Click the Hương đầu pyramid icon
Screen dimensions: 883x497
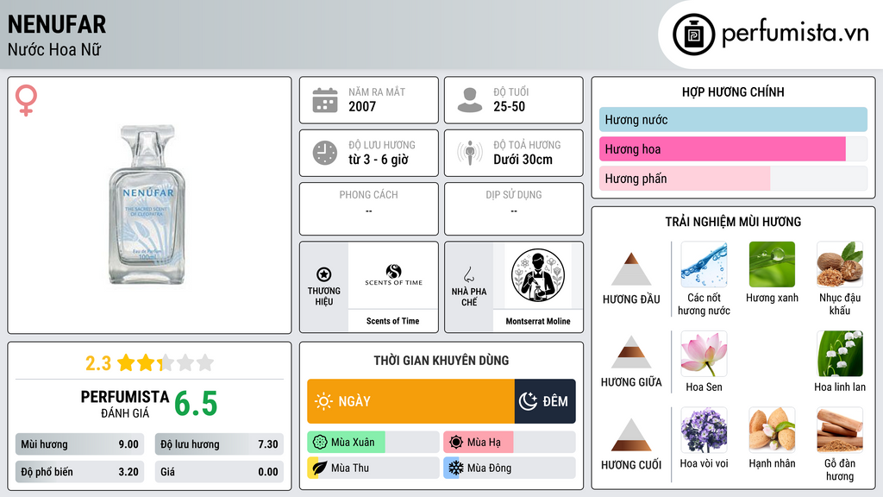(x=631, y=269)
